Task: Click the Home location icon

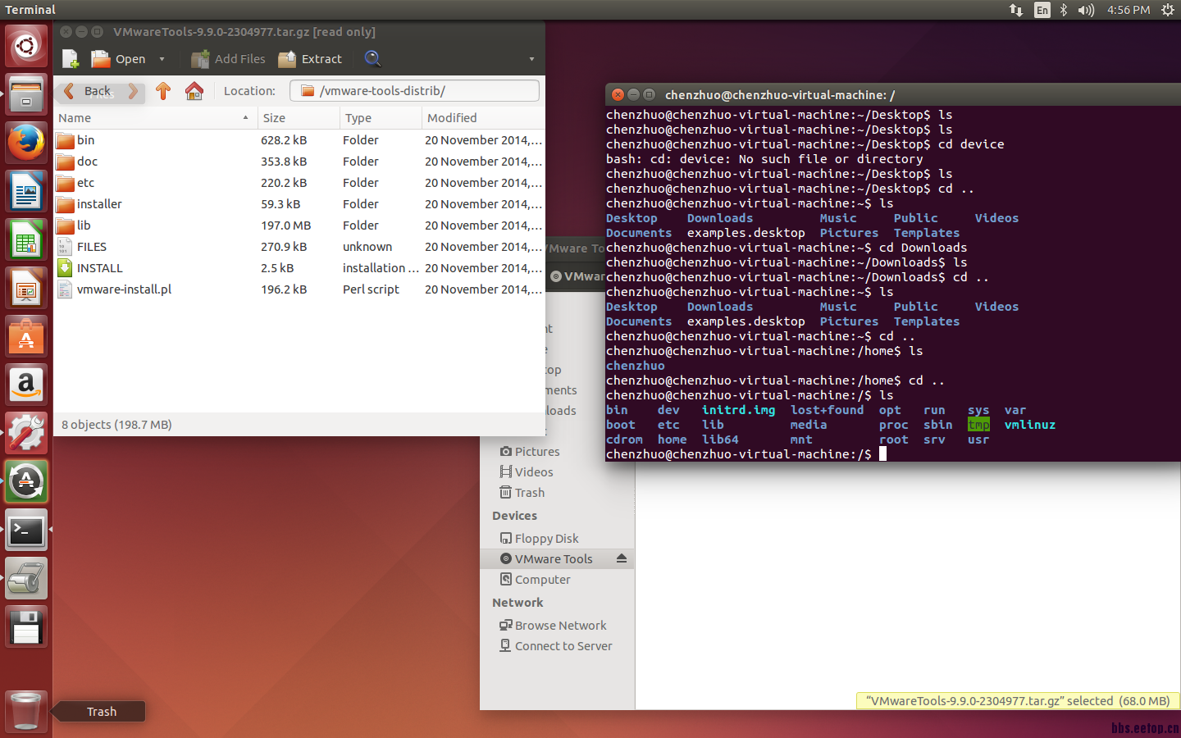Action: (194, 91)
